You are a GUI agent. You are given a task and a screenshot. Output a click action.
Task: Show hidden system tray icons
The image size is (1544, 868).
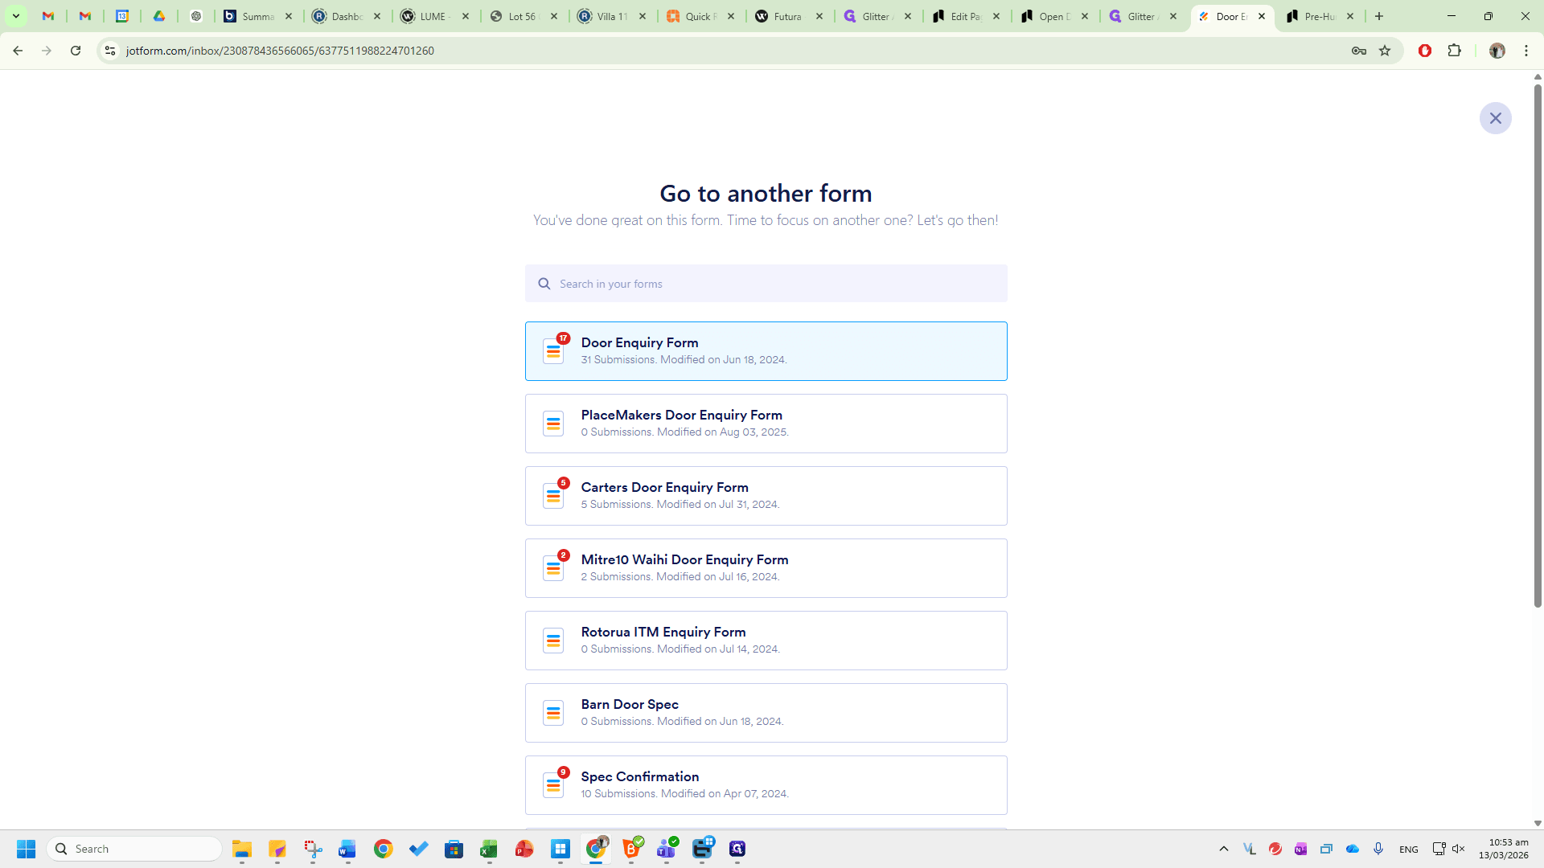(x=1224, y=849)
